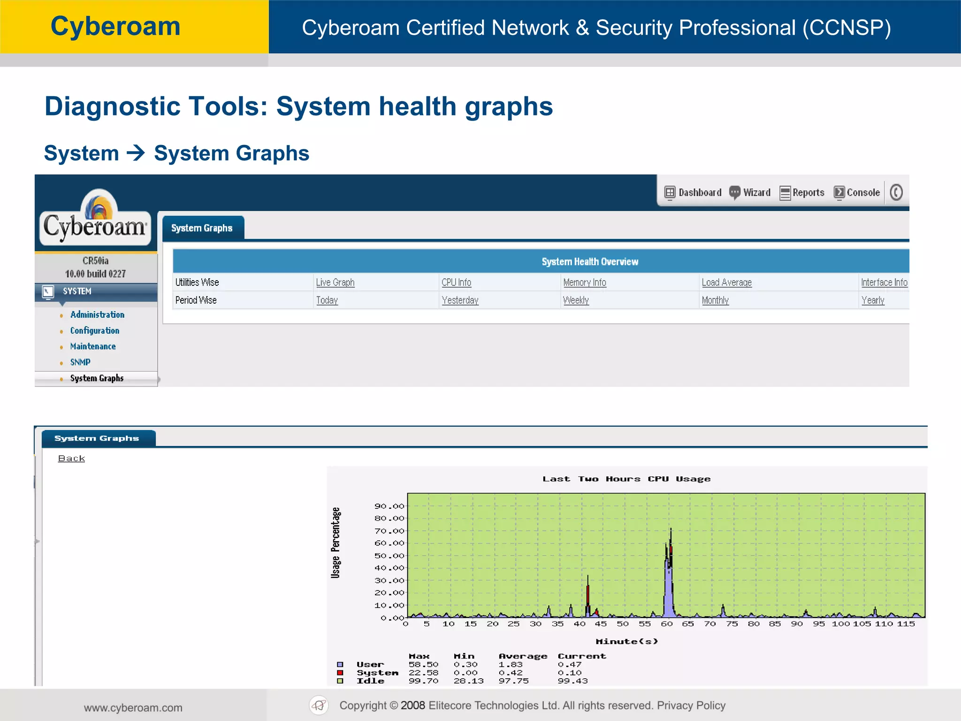Launch the Wizard speech-bubble icon
Viewport: 961px width, 721px height.
pos(735,192)
